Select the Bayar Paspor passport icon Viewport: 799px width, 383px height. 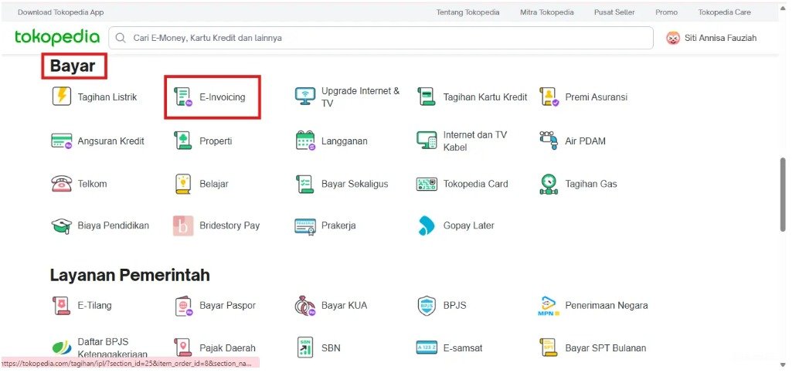[183, 306]
